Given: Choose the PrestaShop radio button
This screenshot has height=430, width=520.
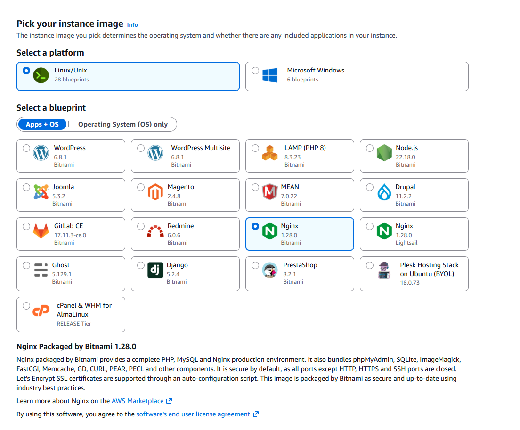Looking at the screenshot, I should click(x=255, y=265).
